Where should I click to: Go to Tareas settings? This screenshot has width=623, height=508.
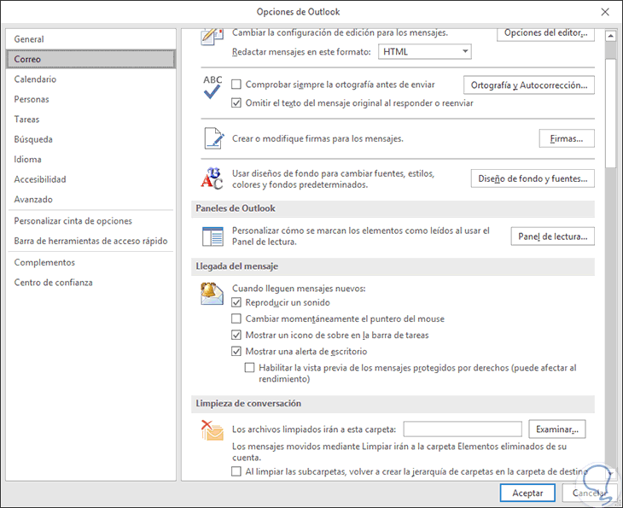pyautogui.click(x=90, y=120)
